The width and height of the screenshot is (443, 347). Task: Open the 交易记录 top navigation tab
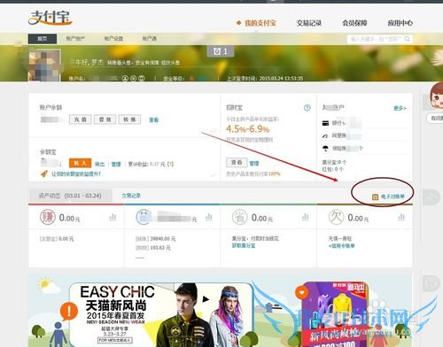coord(309,23)
